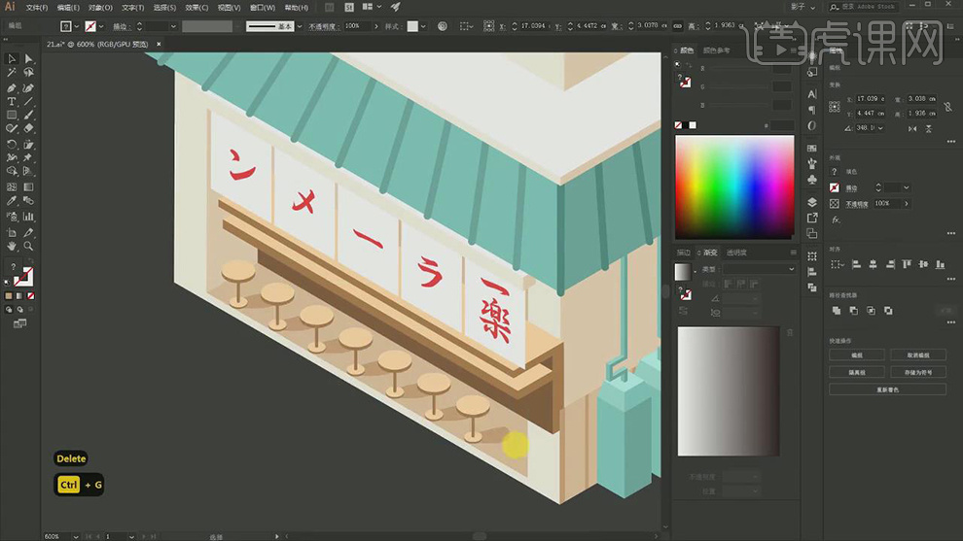Select the Type tool
Screen dimensions: 963x541
(x=12, y=101)
